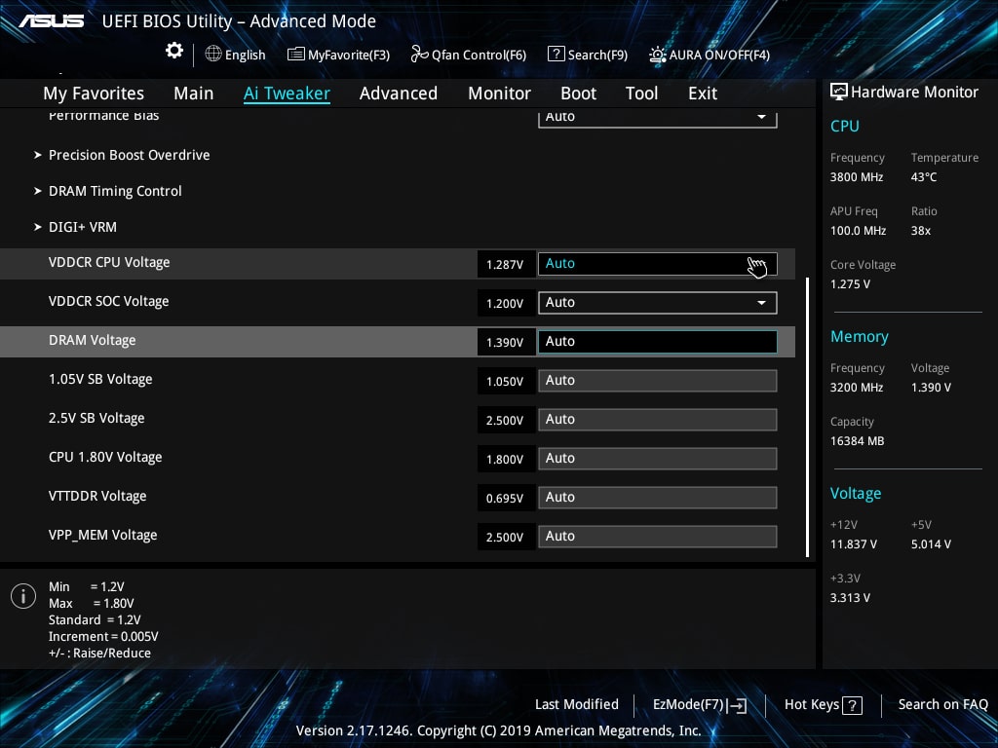Select the VTTDDR Voltage label
Viewport: 998px width, 748px height.
pyautogui.click(x=97, y=496)
